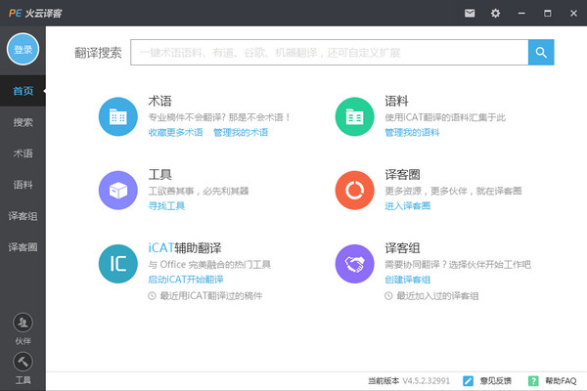
Task: Click the purple 工具 box icon
Action: (x=118, y=191)
